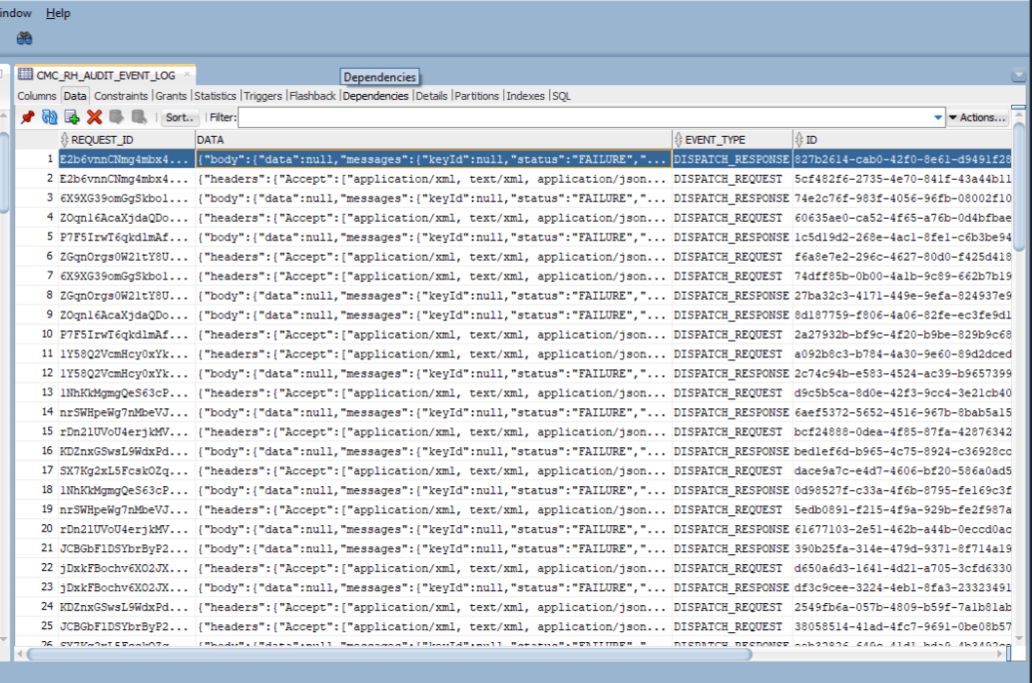Select the DATA cell in row 5
1032x683 pixels.
(433, 237)
